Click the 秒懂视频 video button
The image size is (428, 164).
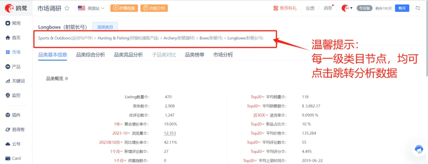click(124, 8)
